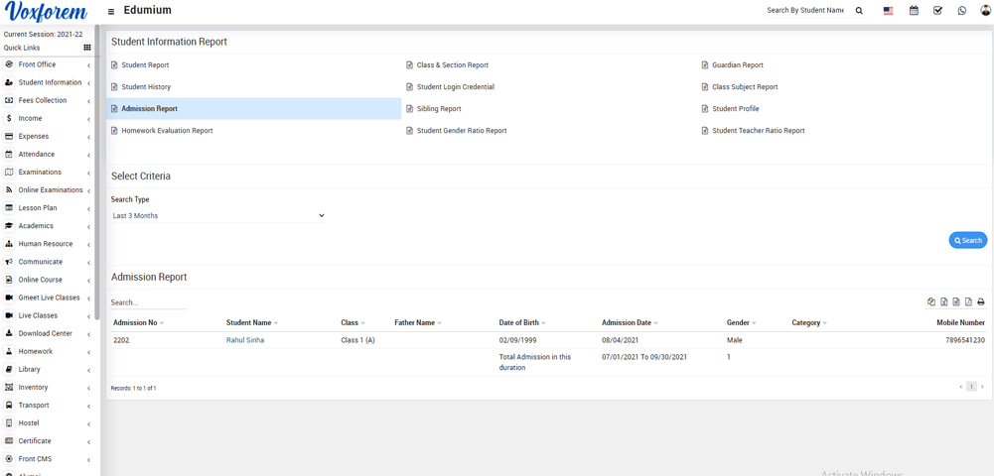Open the task checklist icon in header
The height and width of the screenshot is (476, 994).
[x=937, y=11]
